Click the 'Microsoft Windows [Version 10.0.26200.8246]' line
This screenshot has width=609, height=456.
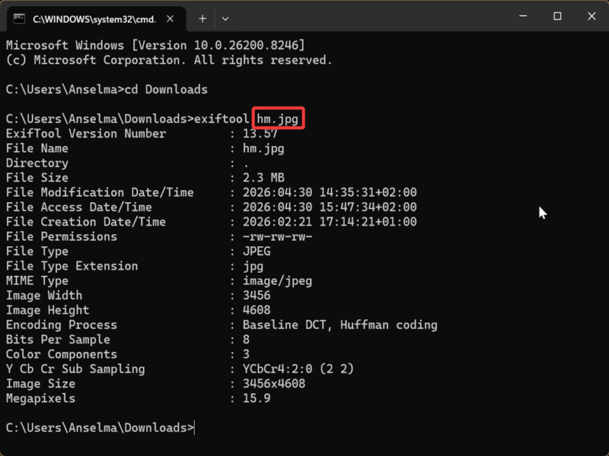(155, 46)
